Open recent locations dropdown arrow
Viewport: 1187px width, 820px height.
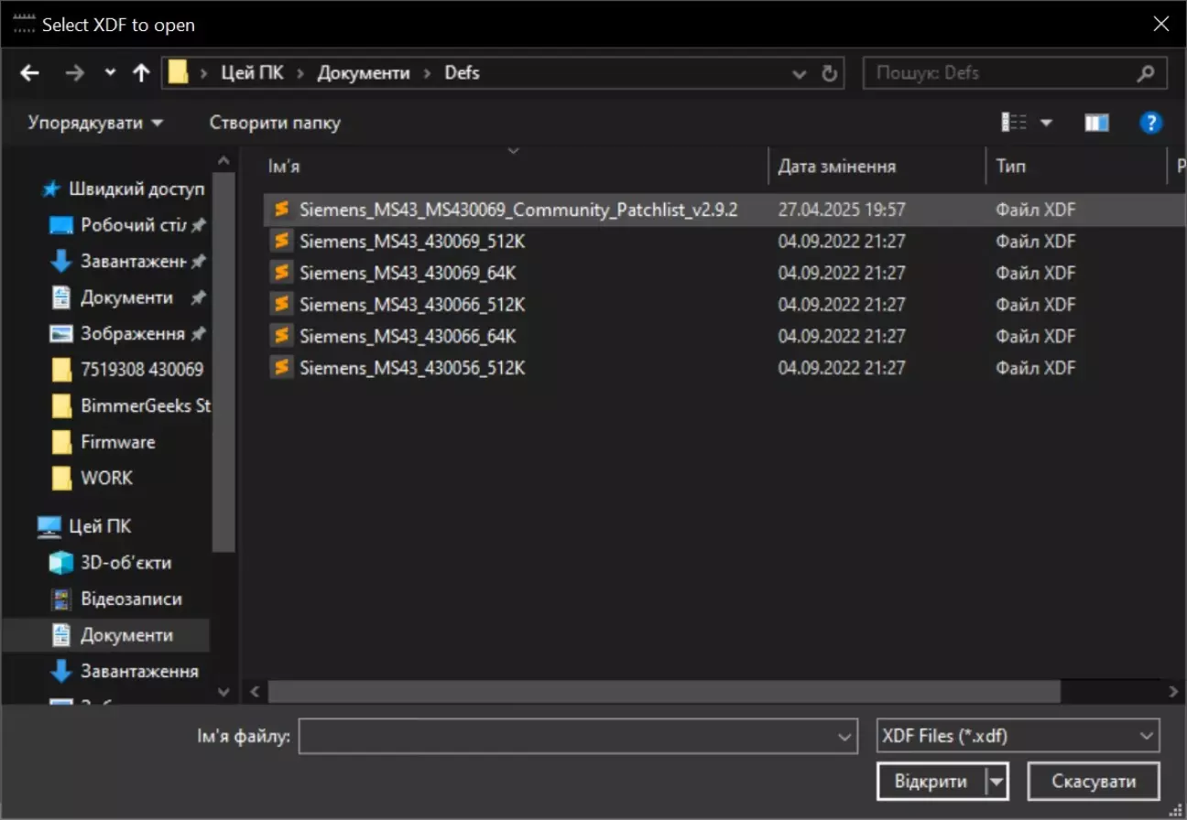coord(111,73)
